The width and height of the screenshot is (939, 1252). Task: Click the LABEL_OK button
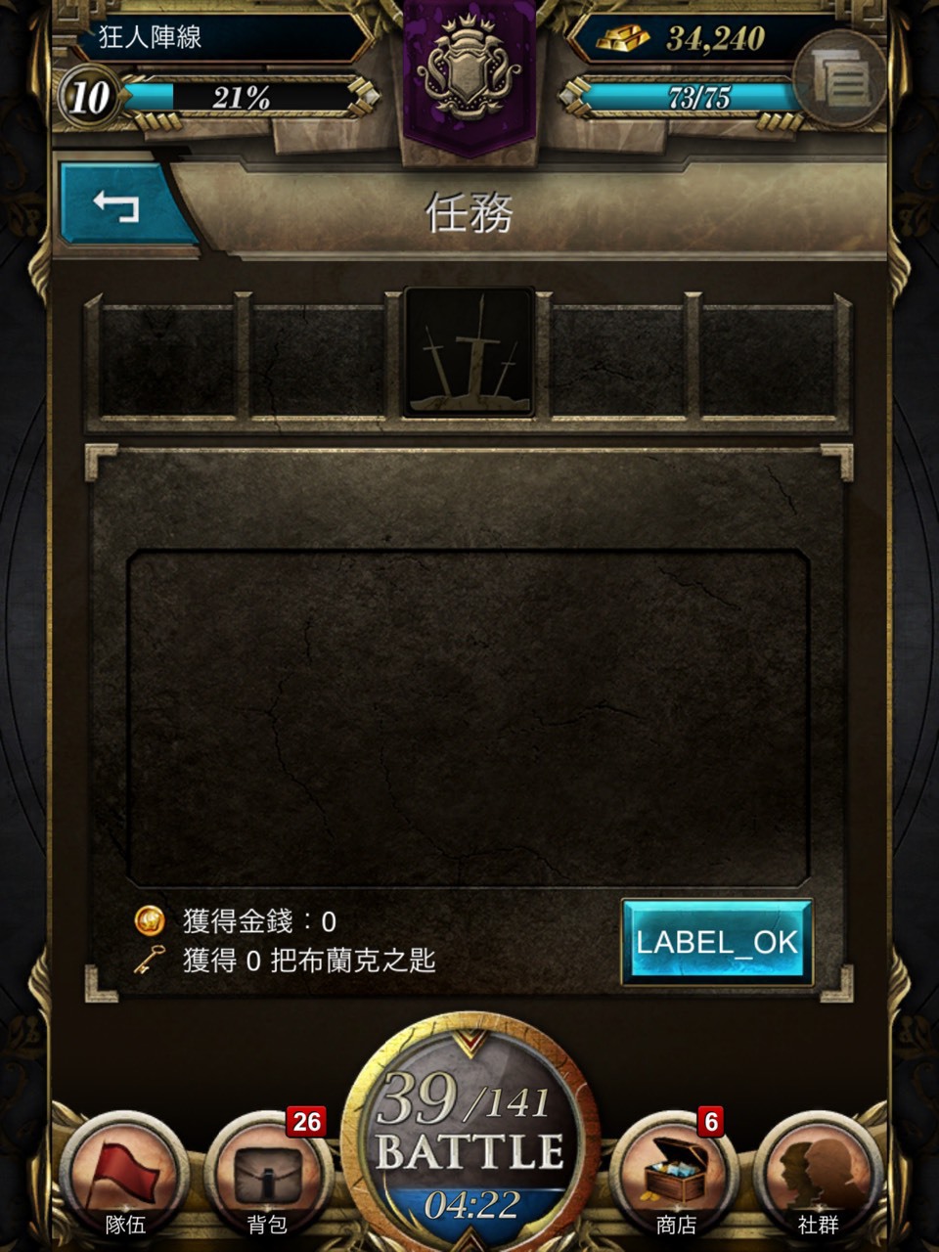coord(717,941)
